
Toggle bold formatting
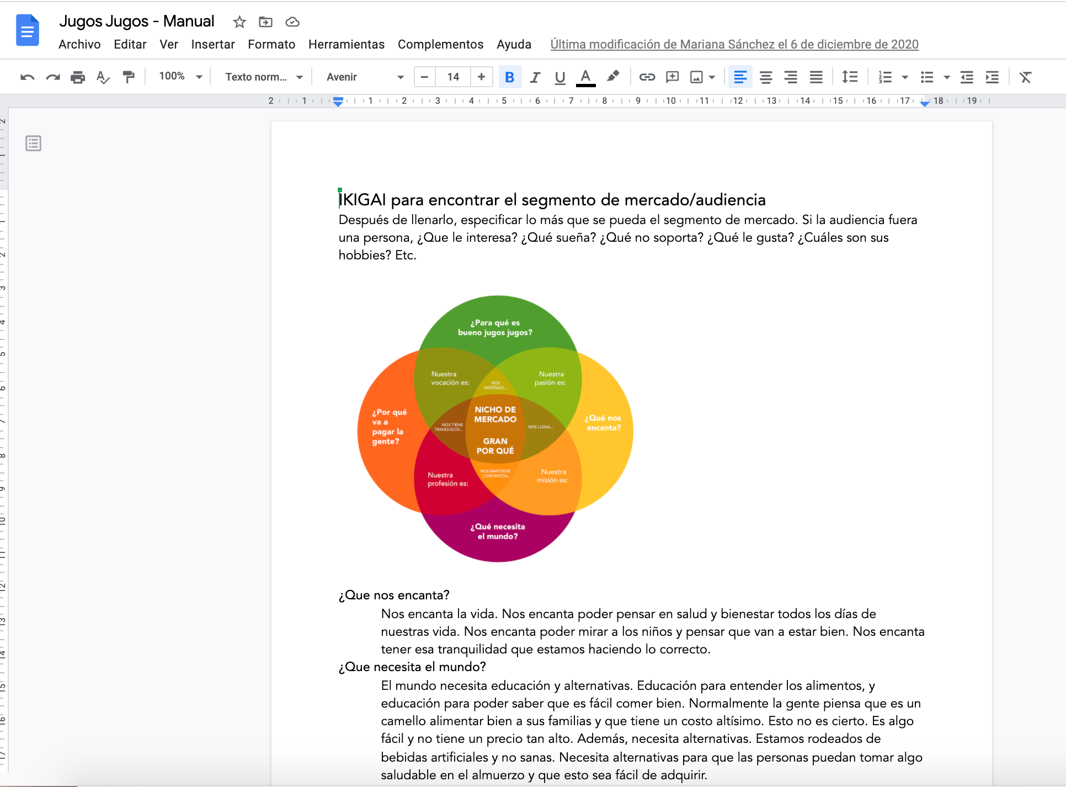tap(510, 77)
